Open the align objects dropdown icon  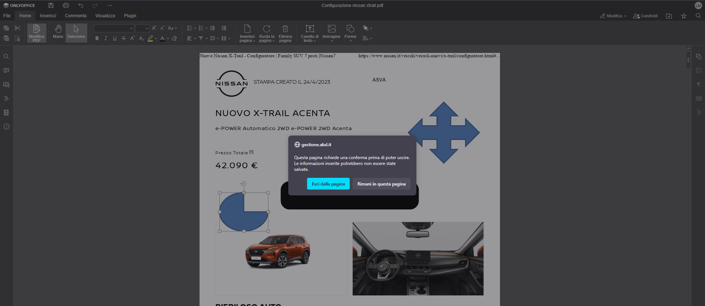point(367,38)
